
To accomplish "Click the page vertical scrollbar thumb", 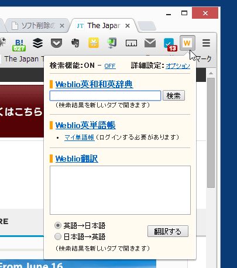I will tap(211, 133).
